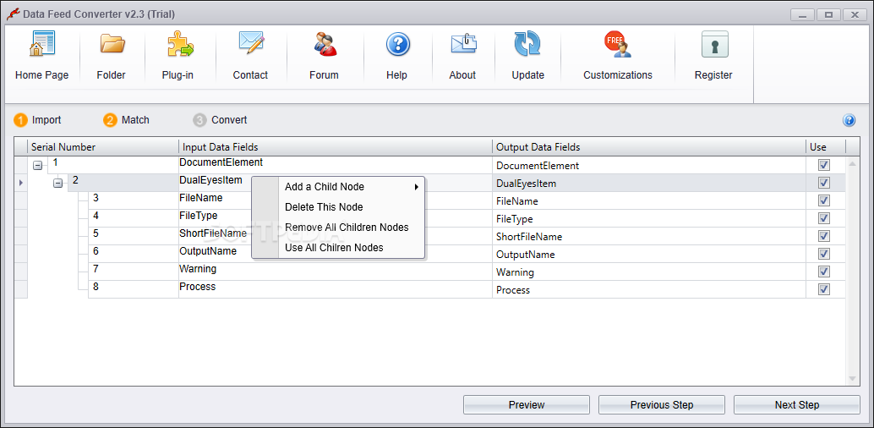Click the Next Step button

pyautogui.click(x=796, y=405)
